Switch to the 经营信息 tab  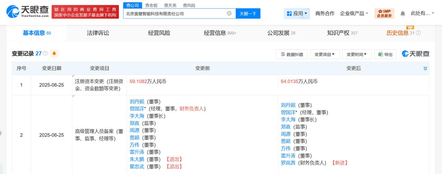[x=220, y=33]
